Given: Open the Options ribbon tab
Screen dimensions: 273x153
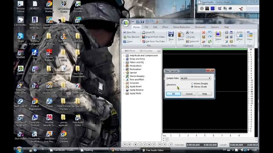Looking at the screenshot, I should coord(215,27).
